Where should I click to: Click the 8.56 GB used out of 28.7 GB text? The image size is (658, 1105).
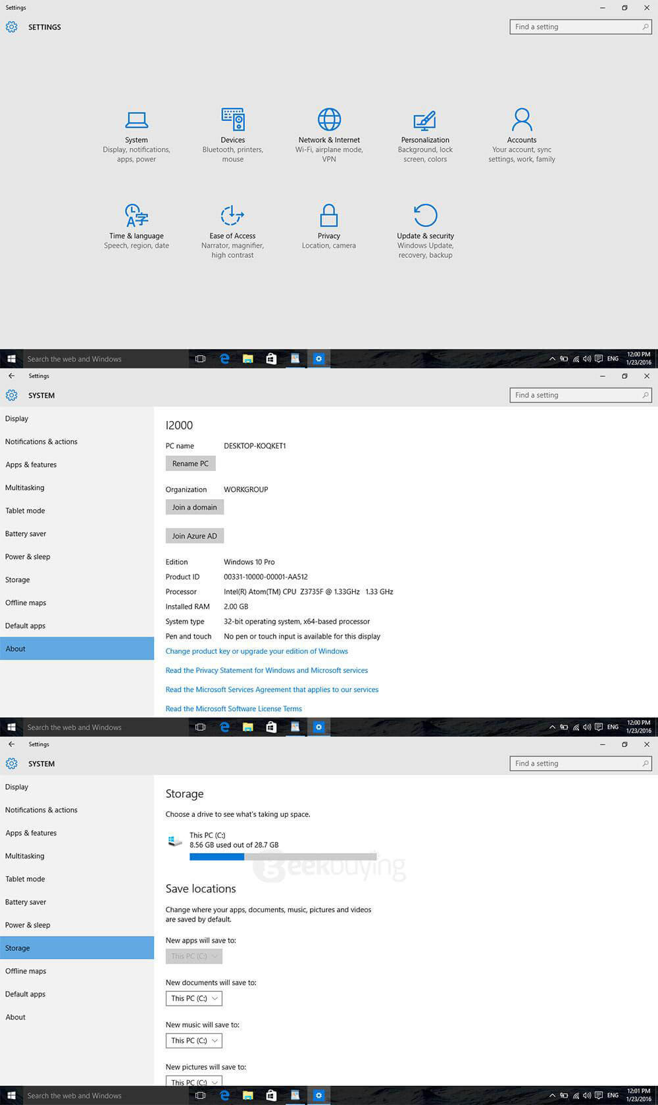234,845
